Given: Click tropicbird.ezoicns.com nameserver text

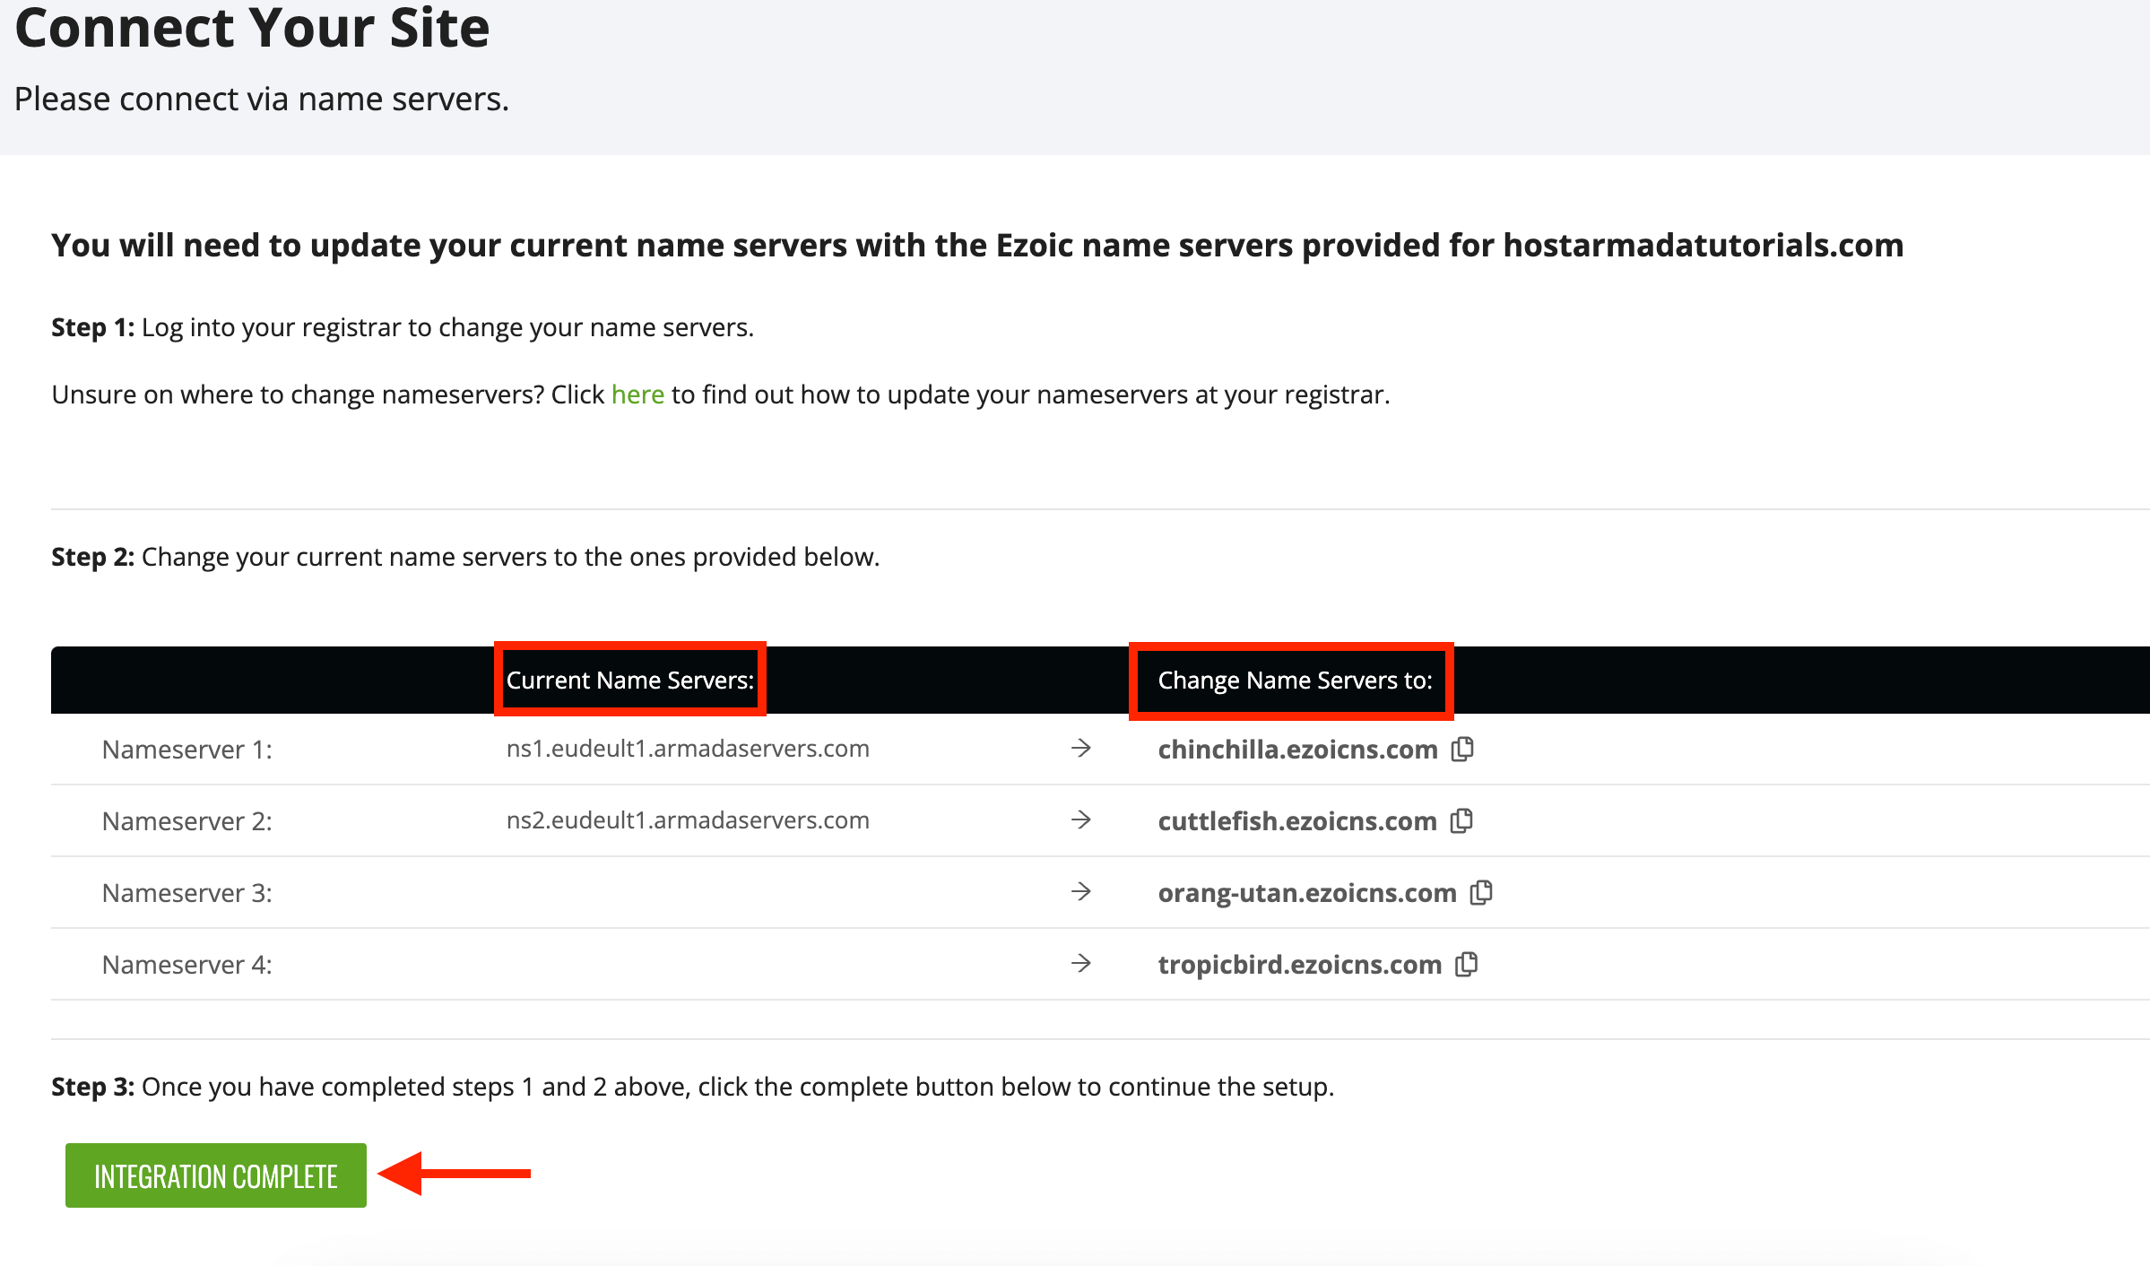Looking at the screenshot, I should 1300,965.
